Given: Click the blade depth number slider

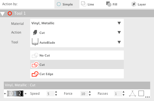Looking at the screenshot, I should (15, 94).
